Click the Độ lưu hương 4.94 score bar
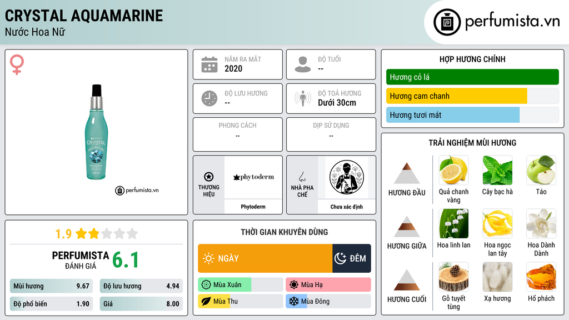This screenshot has width=569, height=320. point(141,286)
